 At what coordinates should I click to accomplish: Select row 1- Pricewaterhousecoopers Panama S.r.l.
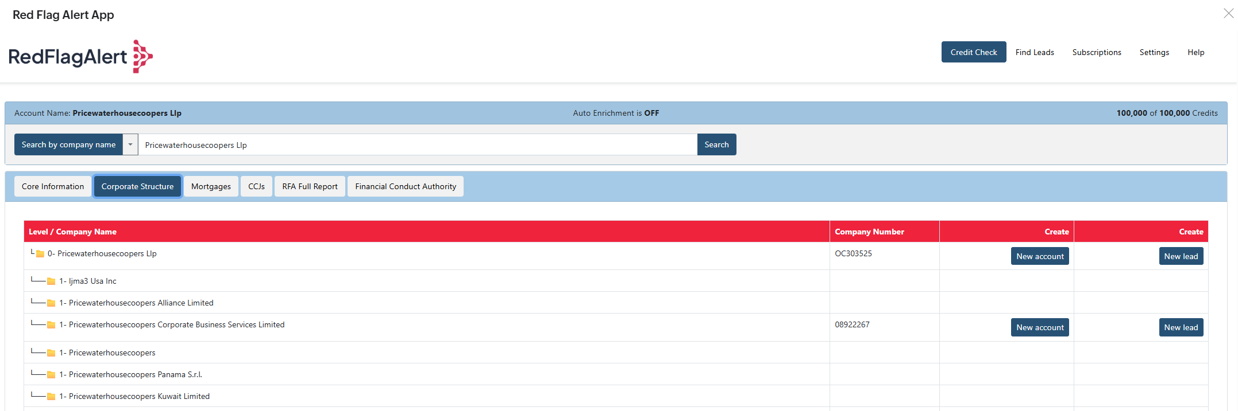coord(616,374)
